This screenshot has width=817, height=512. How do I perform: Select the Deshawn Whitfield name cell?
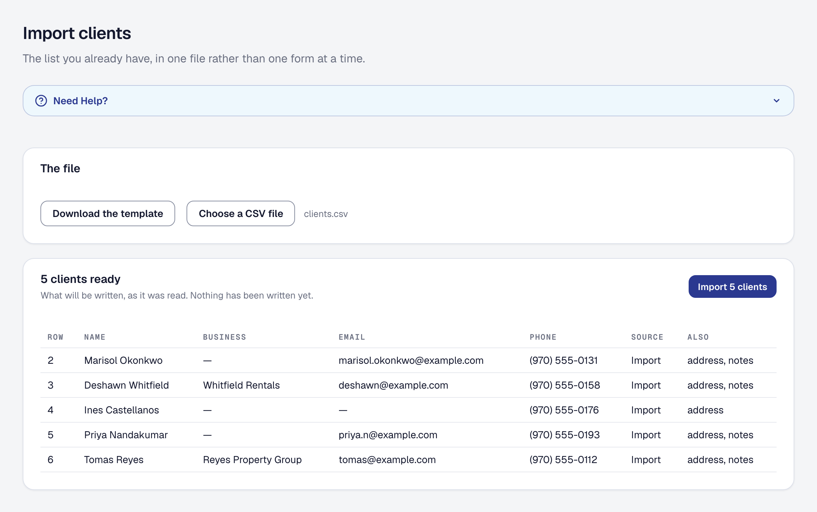click(127, 385)
